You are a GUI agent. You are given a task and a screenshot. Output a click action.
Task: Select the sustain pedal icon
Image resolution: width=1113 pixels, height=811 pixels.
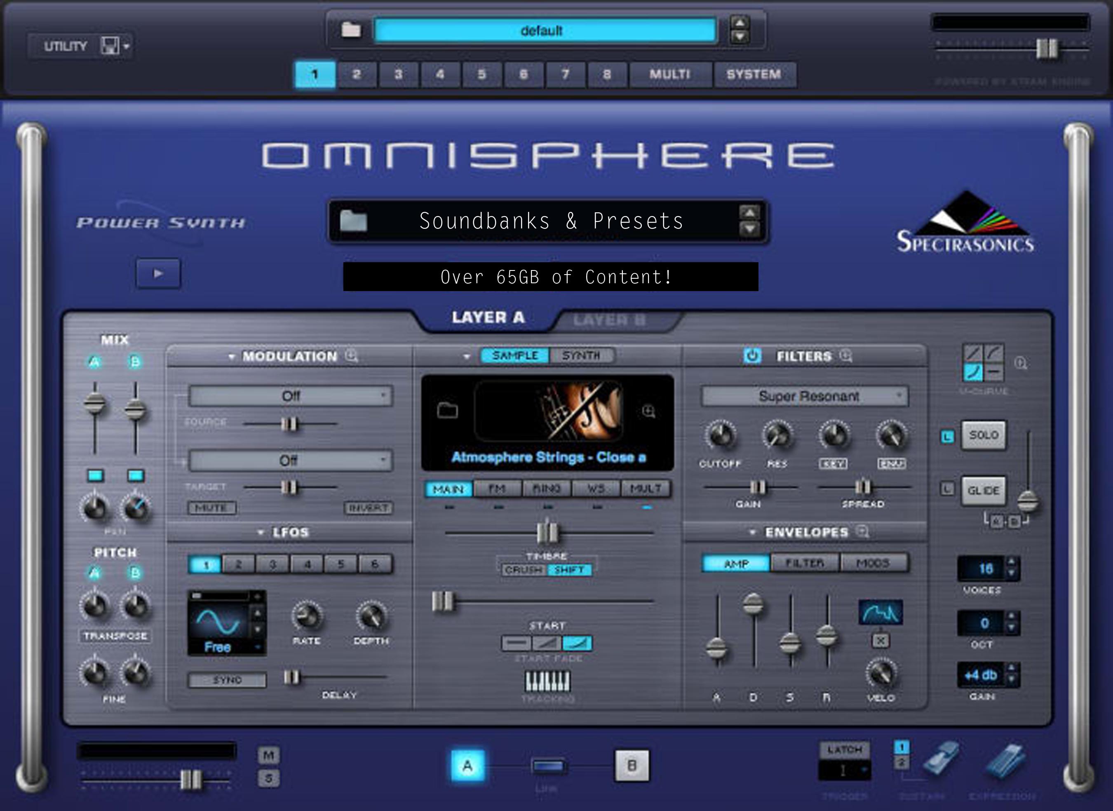click(x=941, y=759)
